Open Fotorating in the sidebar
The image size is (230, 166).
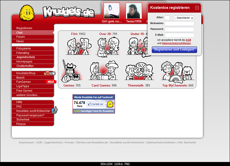pyautogui.click(x=33, y=53)
